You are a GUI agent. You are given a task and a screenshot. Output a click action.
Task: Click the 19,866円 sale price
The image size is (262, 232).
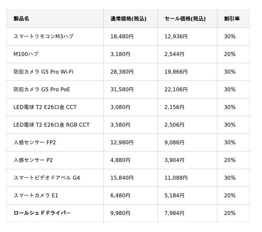176,72
